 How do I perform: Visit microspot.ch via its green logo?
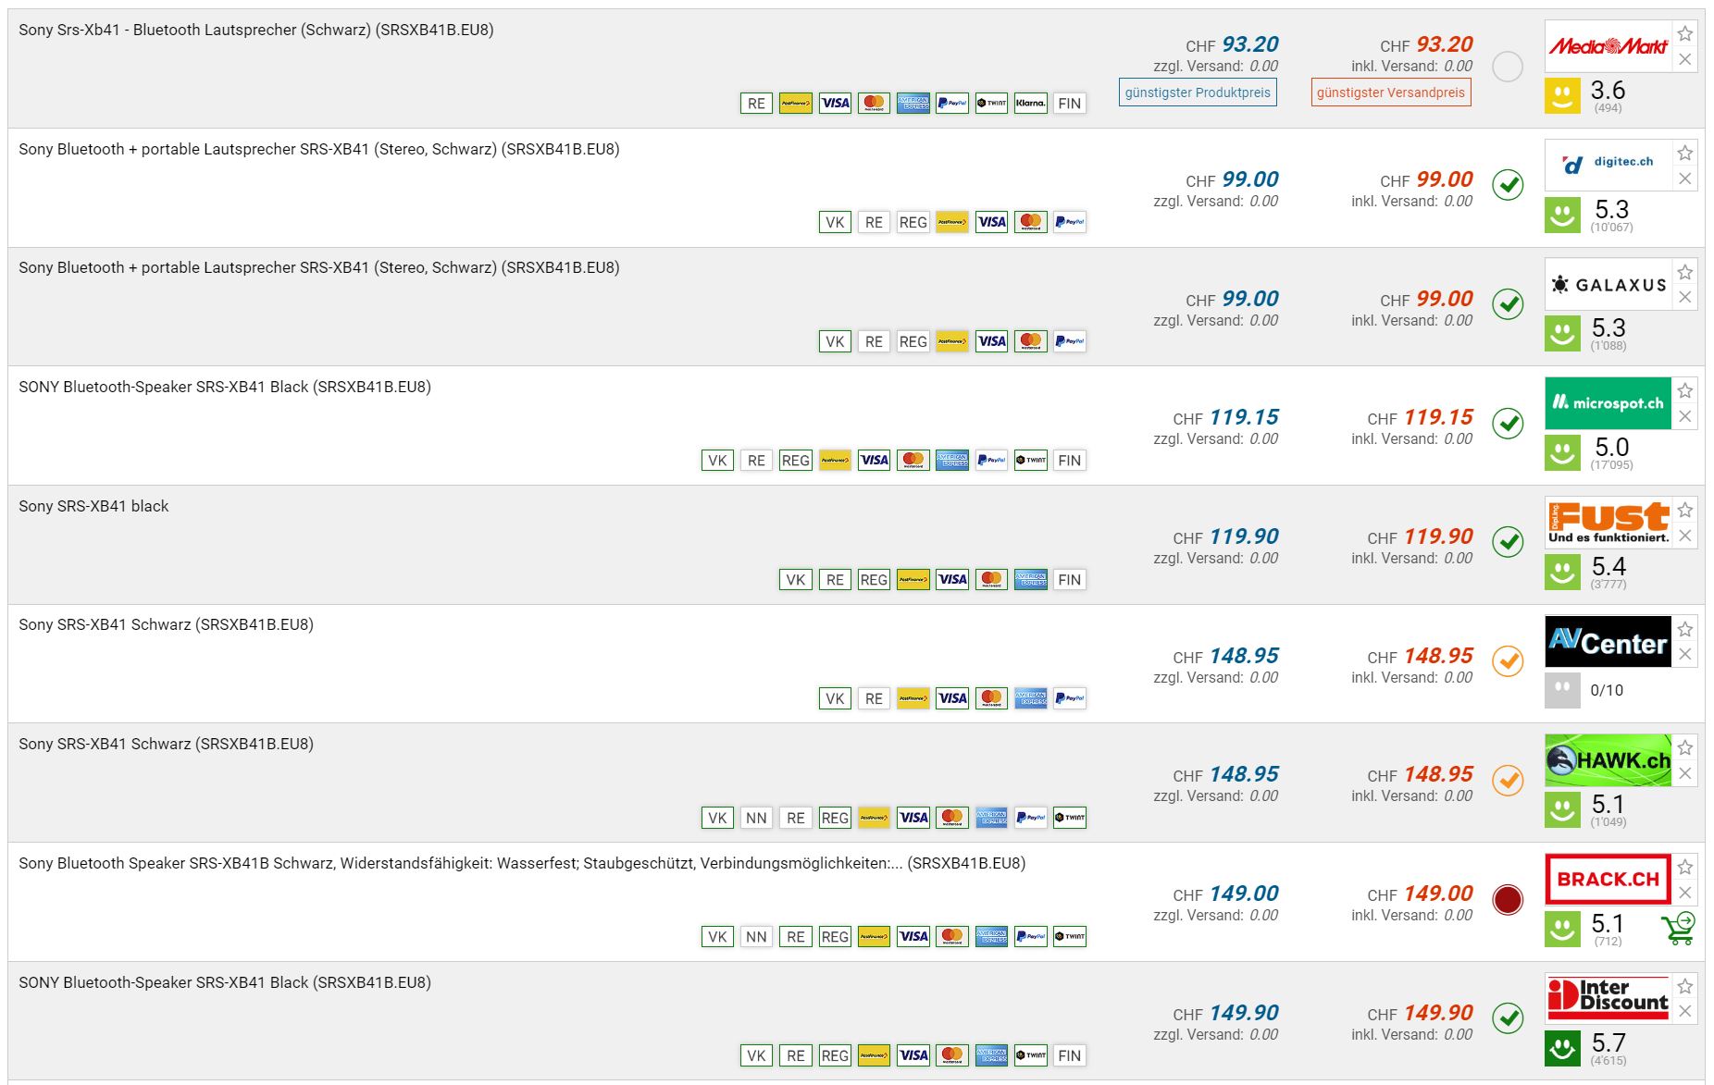[x=1608, y=403]
